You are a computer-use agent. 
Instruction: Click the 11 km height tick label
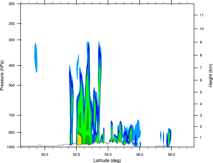click(201, 15)
